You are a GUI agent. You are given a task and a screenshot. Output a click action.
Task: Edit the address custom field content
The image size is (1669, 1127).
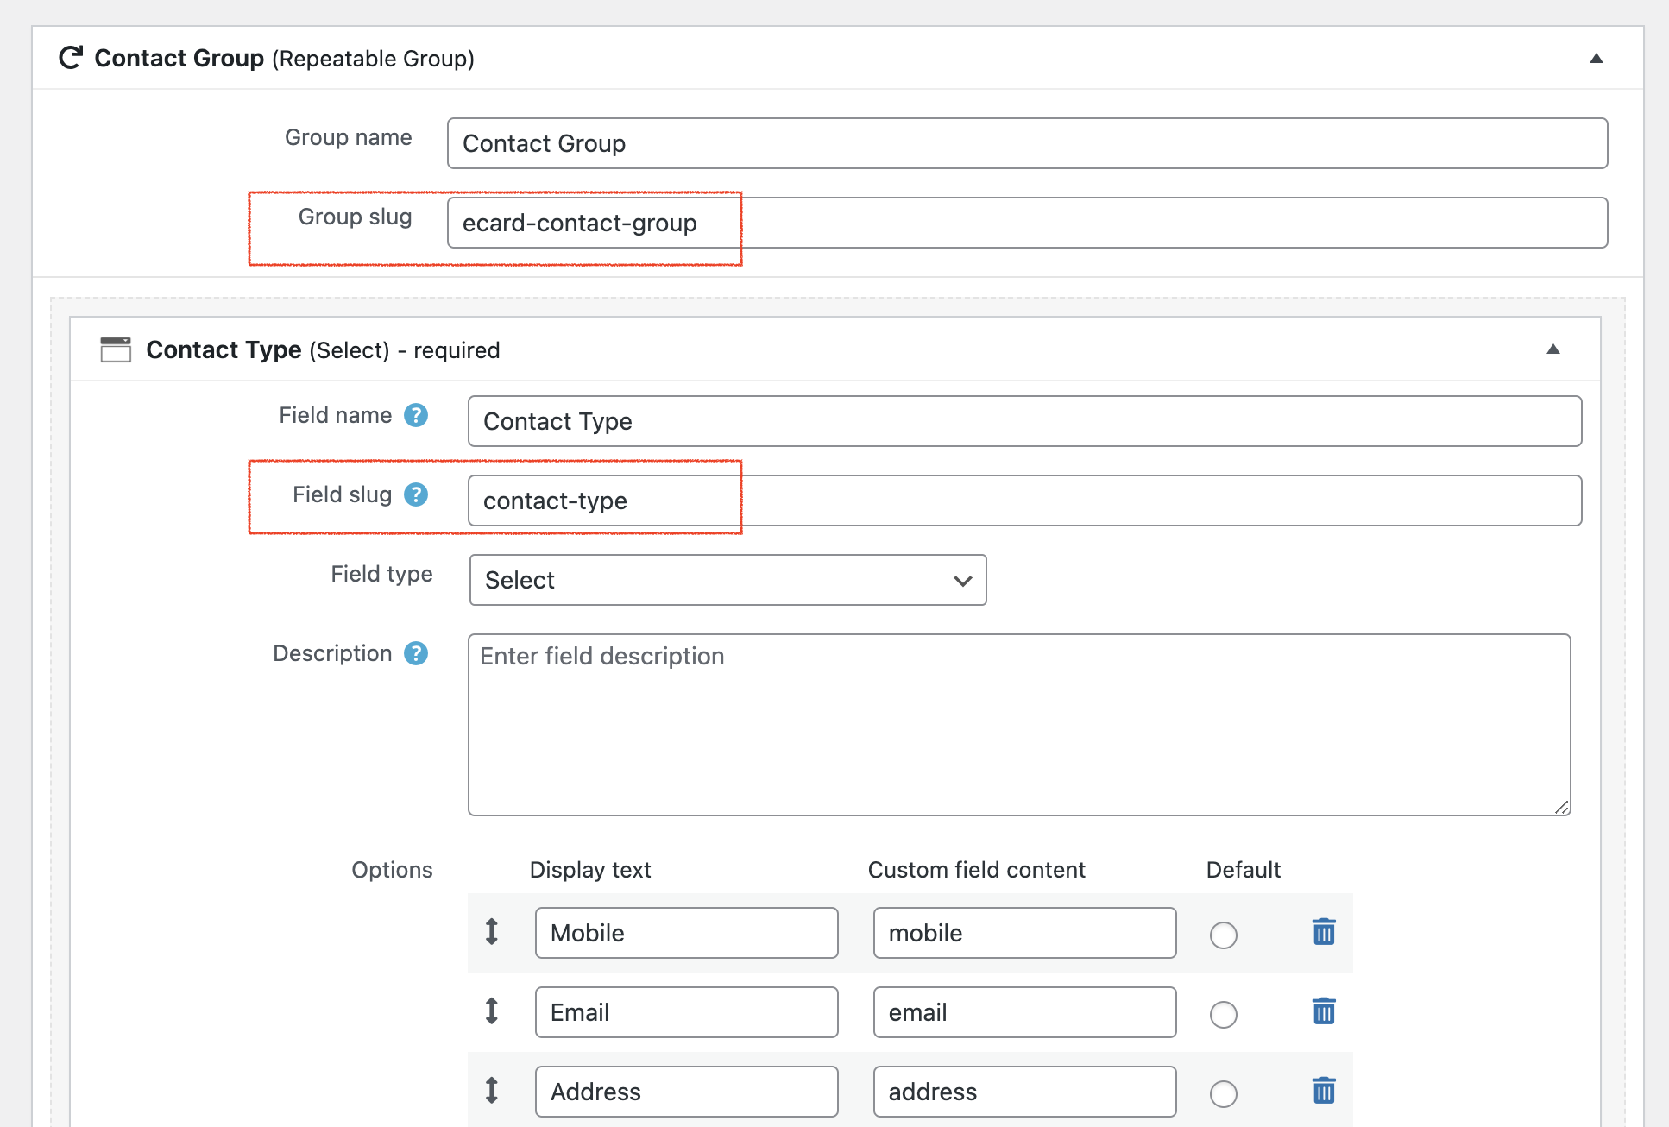pos(1025,1092)
